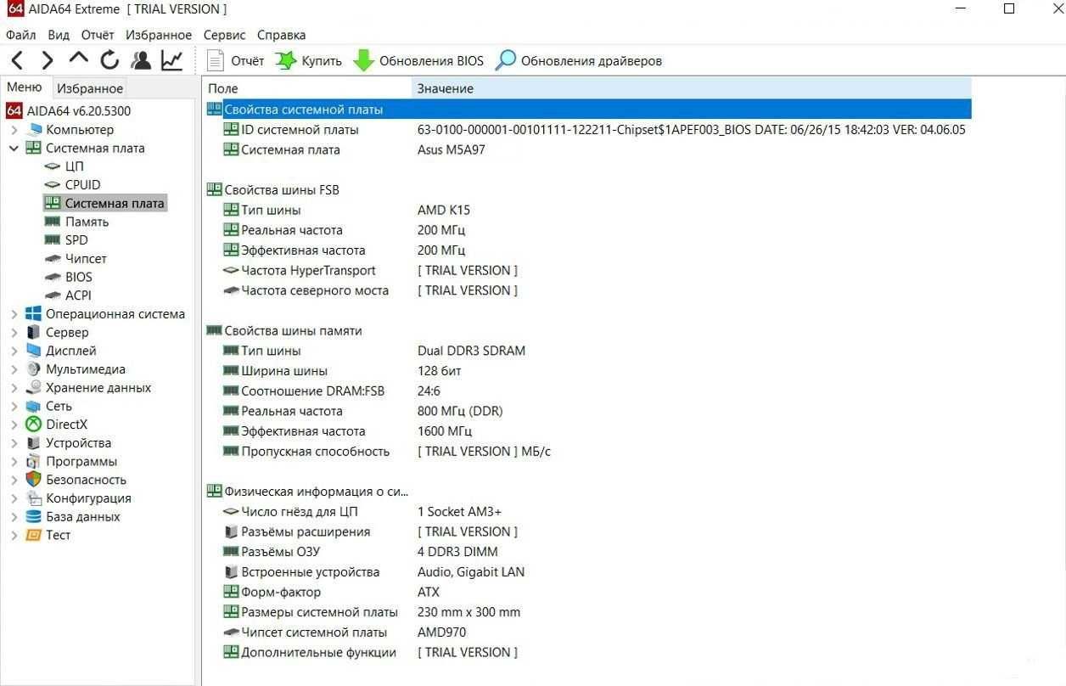Expand the Дисплей tree node
The width and height of the screenshot is (1066, 686).
tap(14, 351)
